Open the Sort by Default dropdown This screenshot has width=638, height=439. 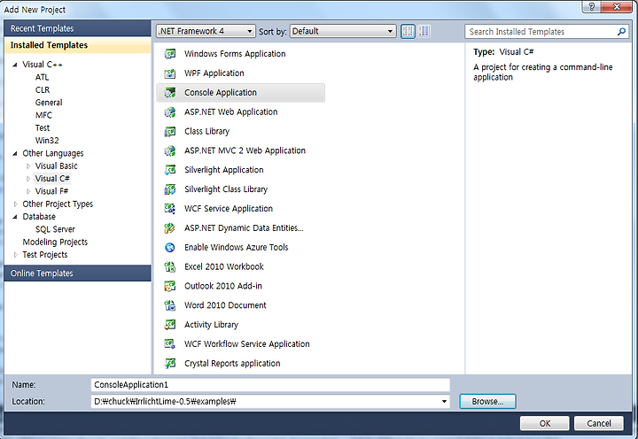343,31
